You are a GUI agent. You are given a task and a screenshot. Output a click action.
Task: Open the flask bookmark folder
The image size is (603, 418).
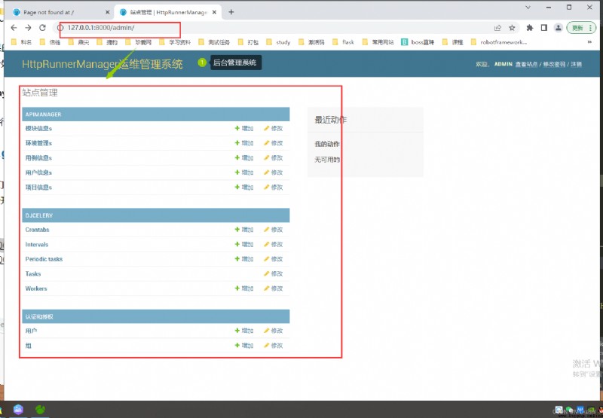(344, 42)
